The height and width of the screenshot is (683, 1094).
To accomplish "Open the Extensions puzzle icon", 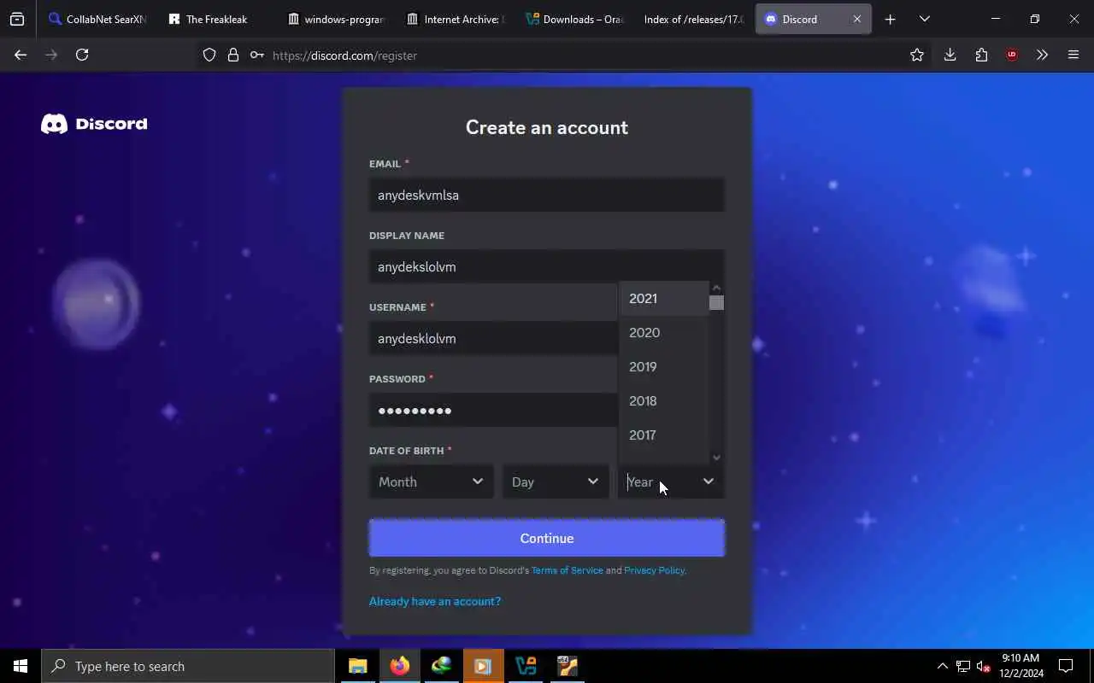I will click(981, 55).
